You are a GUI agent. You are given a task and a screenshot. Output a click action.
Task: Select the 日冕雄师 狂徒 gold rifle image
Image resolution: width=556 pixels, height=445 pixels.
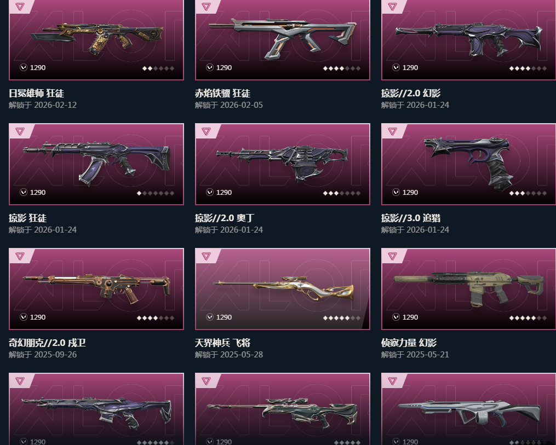[x=96, y=38]
